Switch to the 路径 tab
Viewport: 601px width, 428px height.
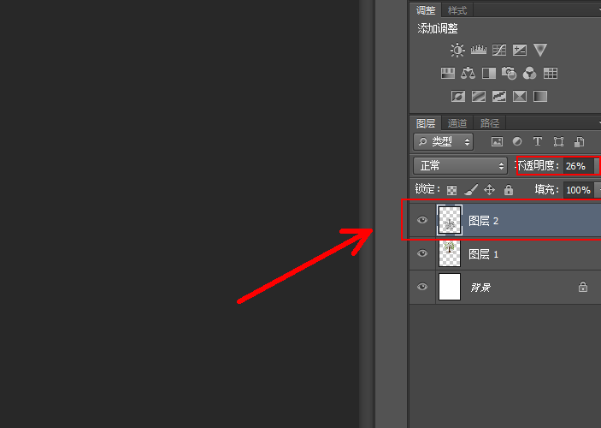(490, 123)
